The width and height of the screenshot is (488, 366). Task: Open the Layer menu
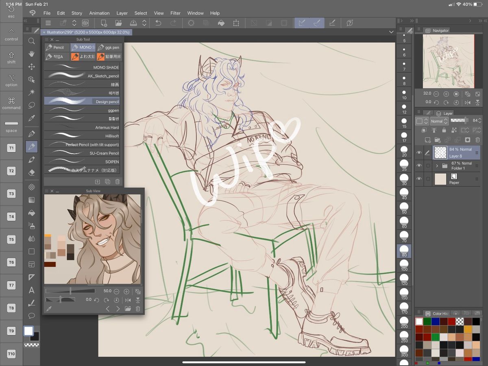pyautogui.click(x=122, y=13)
